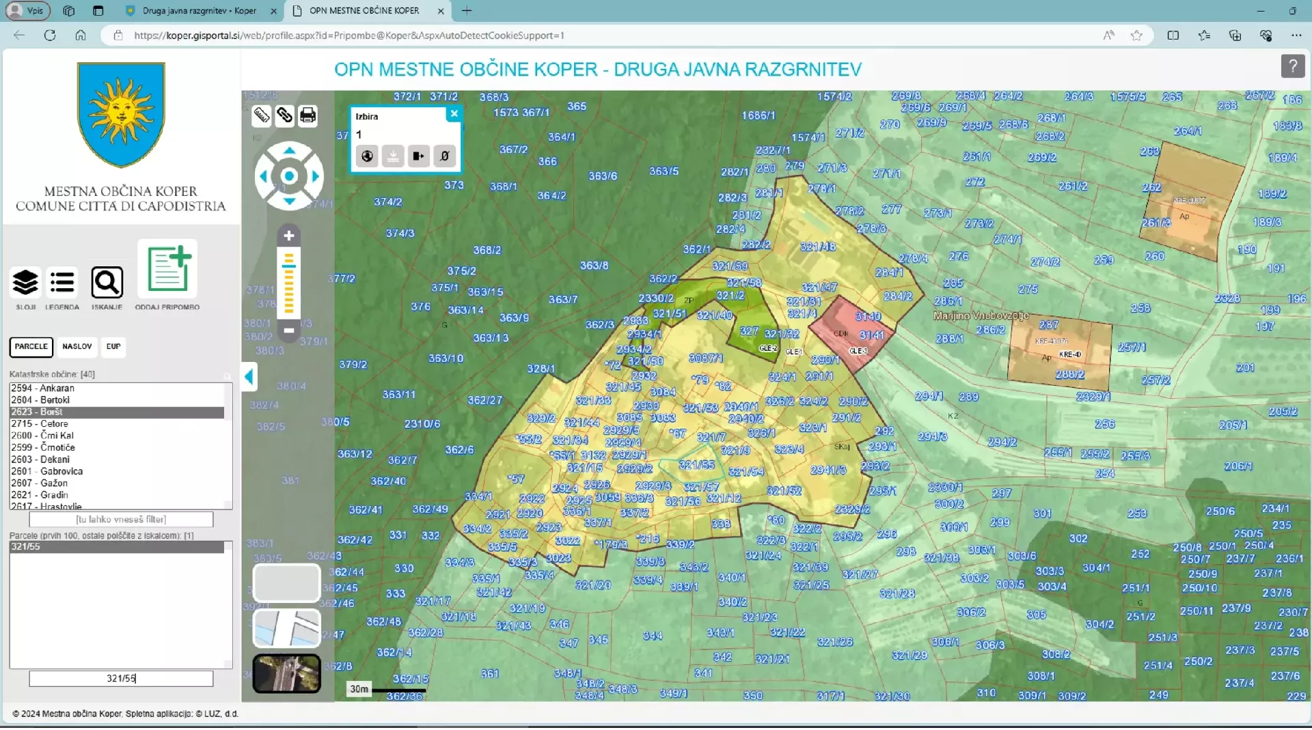Pan the map up with arrow
This screenshot has height=730, width=1312.
tap(289, 151)
